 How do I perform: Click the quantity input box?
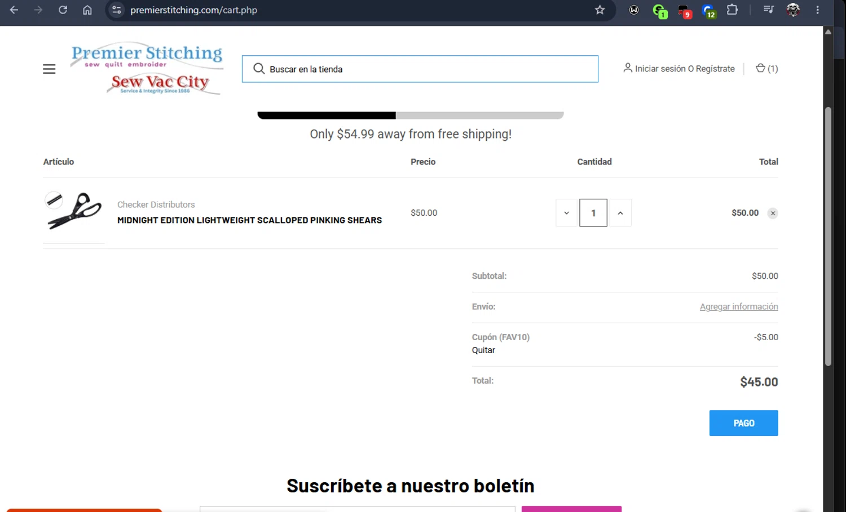(x=593, y=213)
